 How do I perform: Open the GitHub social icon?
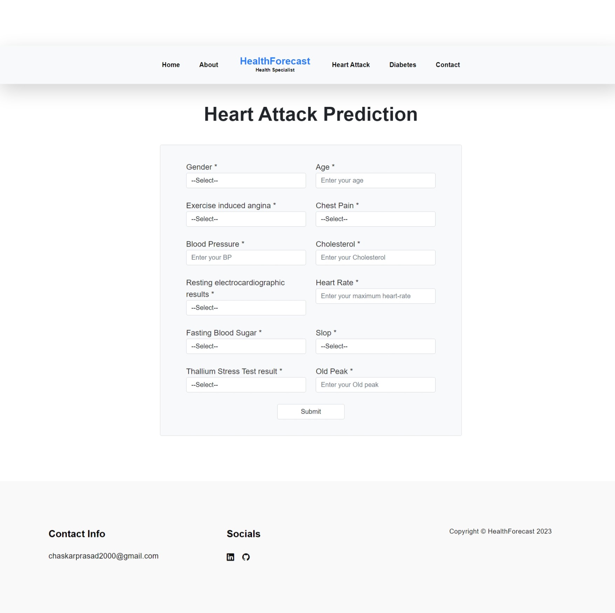tap(246, 557)
